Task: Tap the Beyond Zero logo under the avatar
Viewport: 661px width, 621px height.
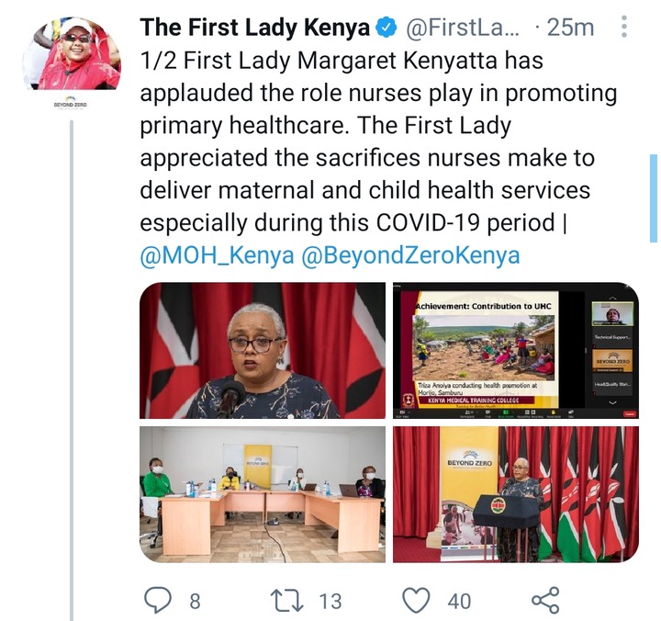Action: click(71, 104)
